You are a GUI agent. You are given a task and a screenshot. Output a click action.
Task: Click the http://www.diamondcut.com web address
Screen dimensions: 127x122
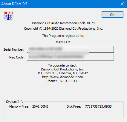pos(63,77)
